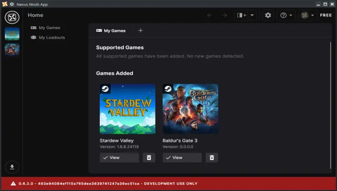Click the Stardew Valley title text

coord(117,141)
